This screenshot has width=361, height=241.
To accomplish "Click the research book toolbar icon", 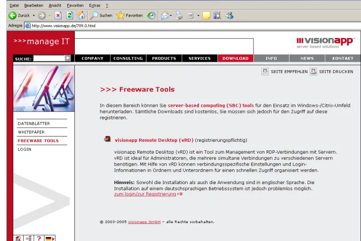I will coord(217,16).
